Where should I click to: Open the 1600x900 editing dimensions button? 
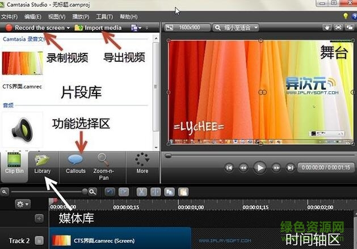187,28
